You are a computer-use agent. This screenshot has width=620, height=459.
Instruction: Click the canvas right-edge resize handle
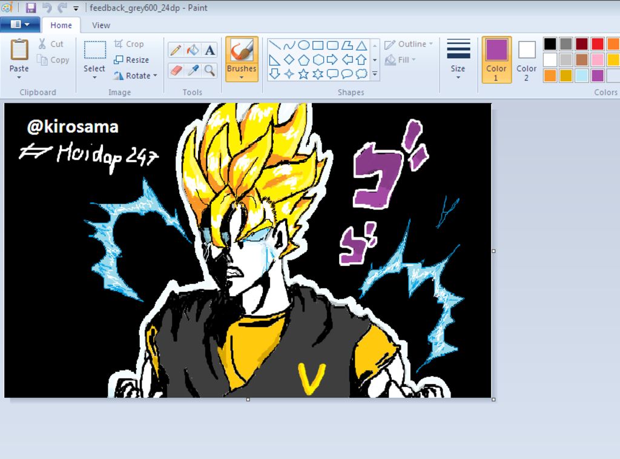pyautogui.click(x=493, y=251)
